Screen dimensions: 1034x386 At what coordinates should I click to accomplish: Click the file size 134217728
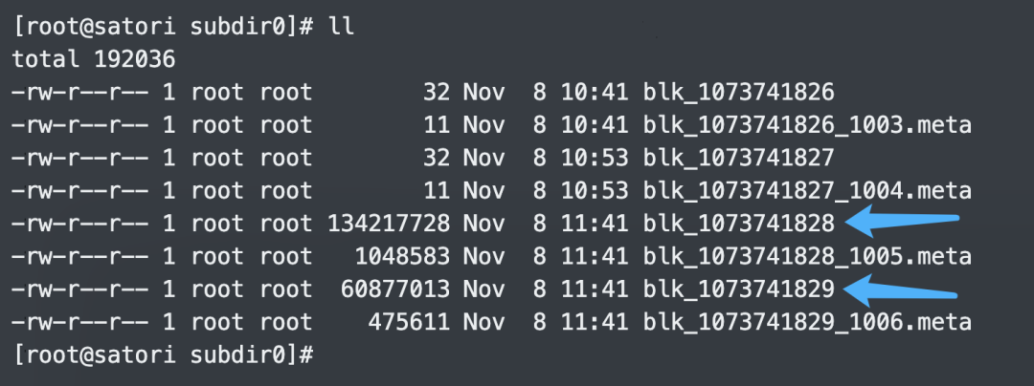click(x=389, y=224)
